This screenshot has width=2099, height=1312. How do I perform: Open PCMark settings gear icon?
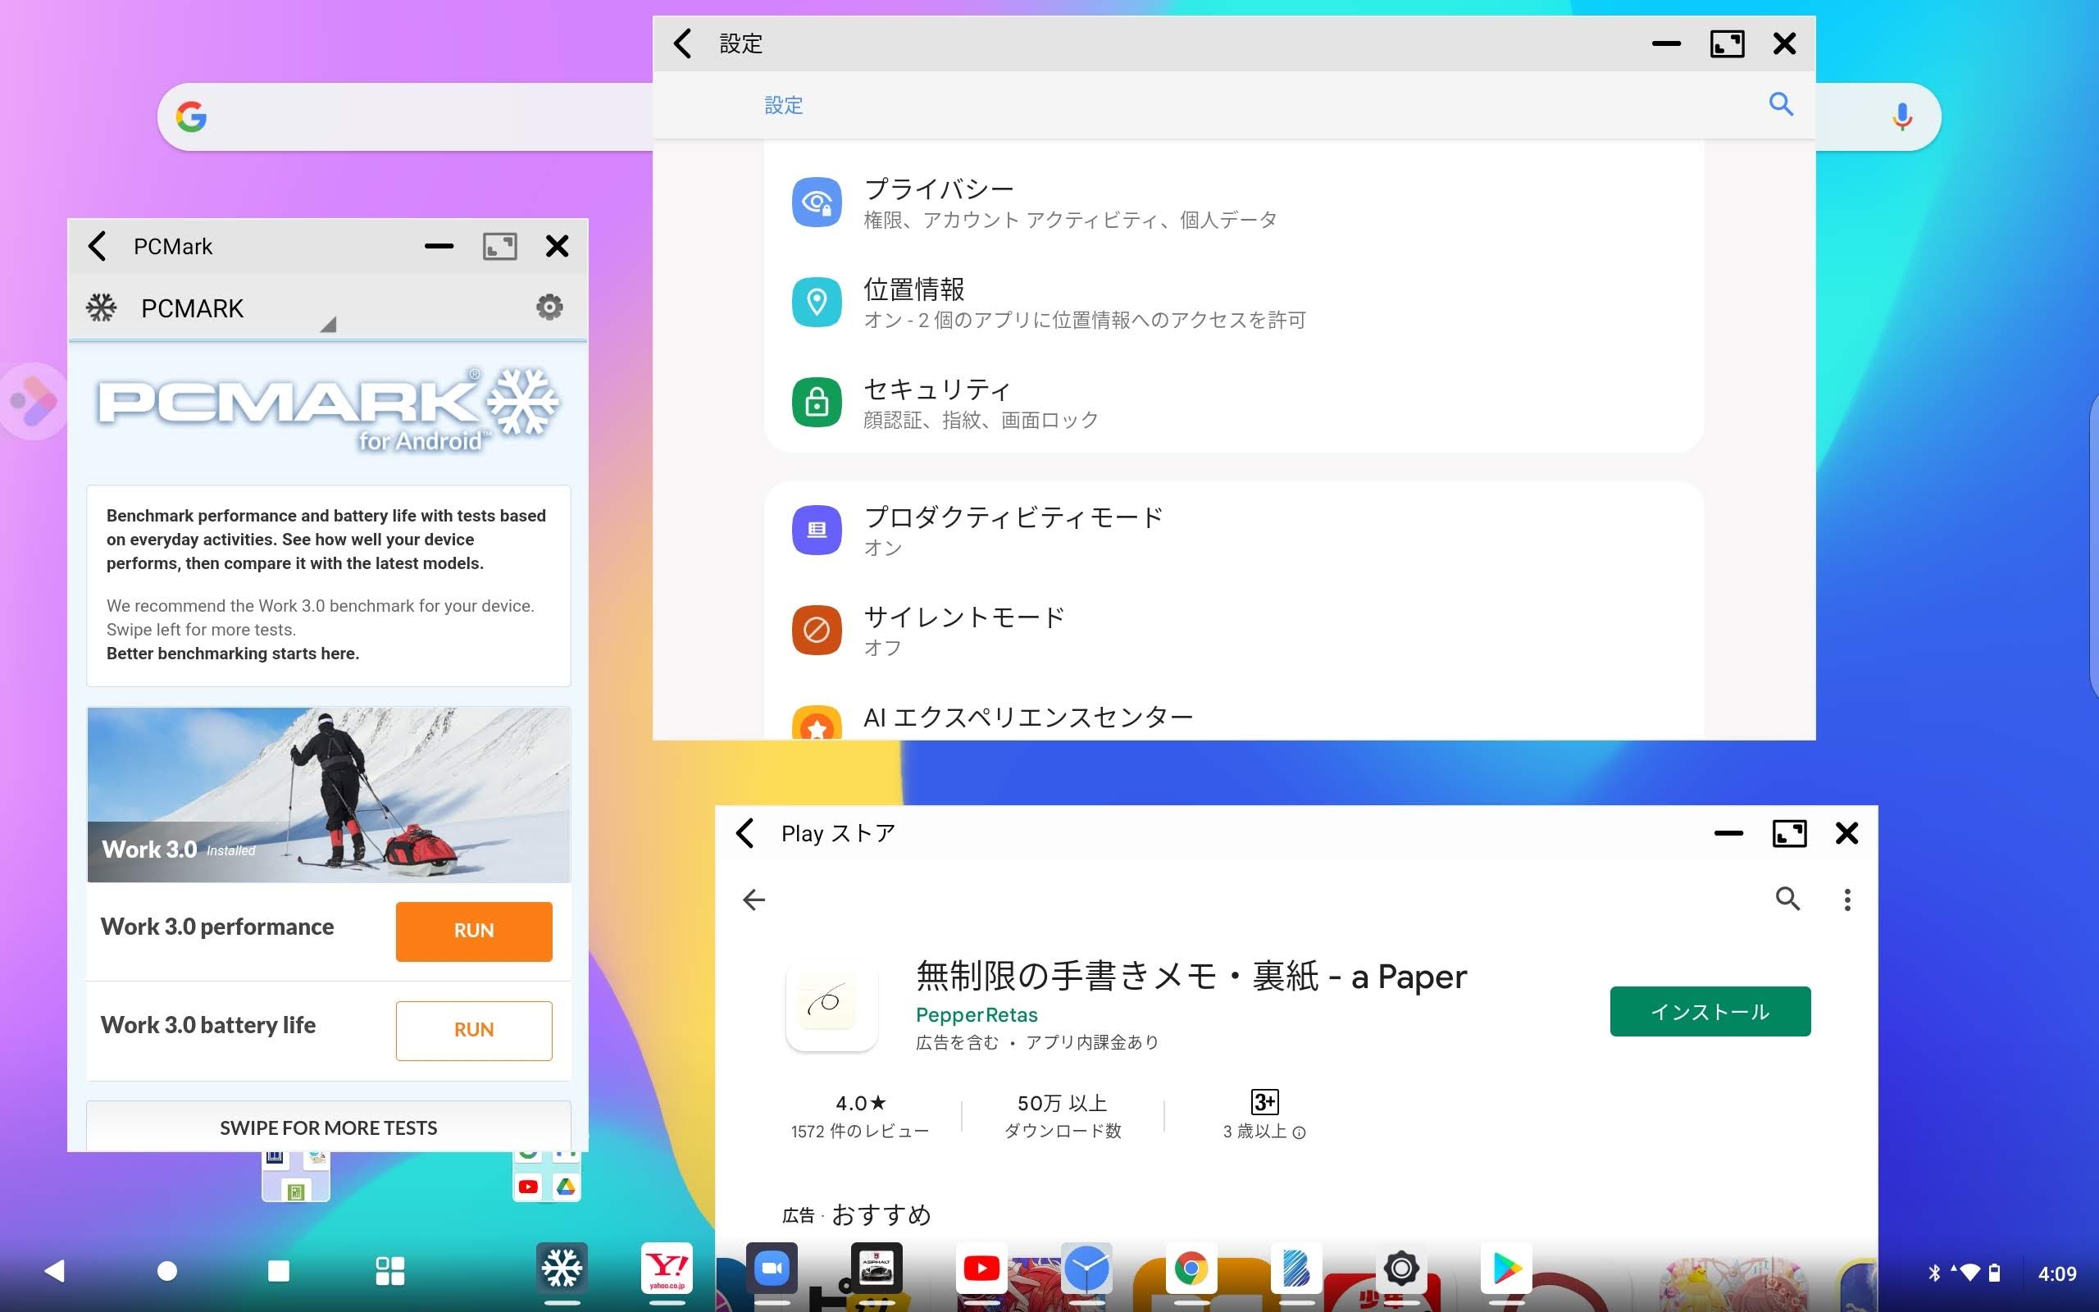click(549, 307)
